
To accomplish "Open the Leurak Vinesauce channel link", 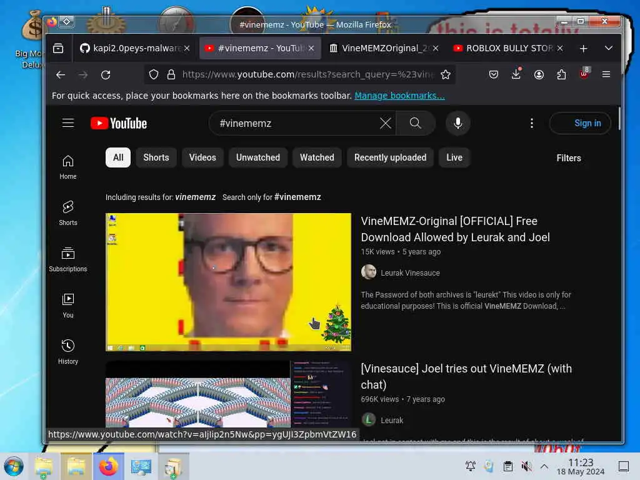I will [x=410, y=273].
